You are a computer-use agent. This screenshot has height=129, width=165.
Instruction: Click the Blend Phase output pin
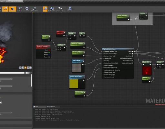click(133, 56)
